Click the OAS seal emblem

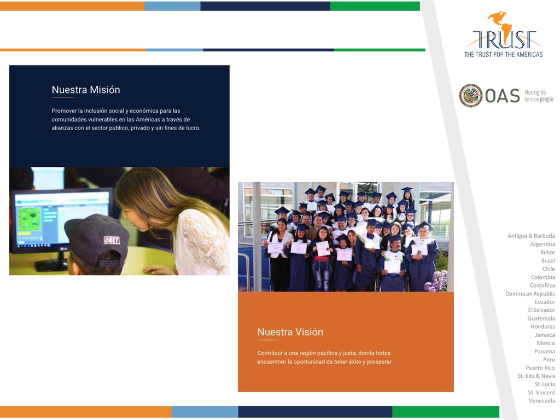point(470,96)
